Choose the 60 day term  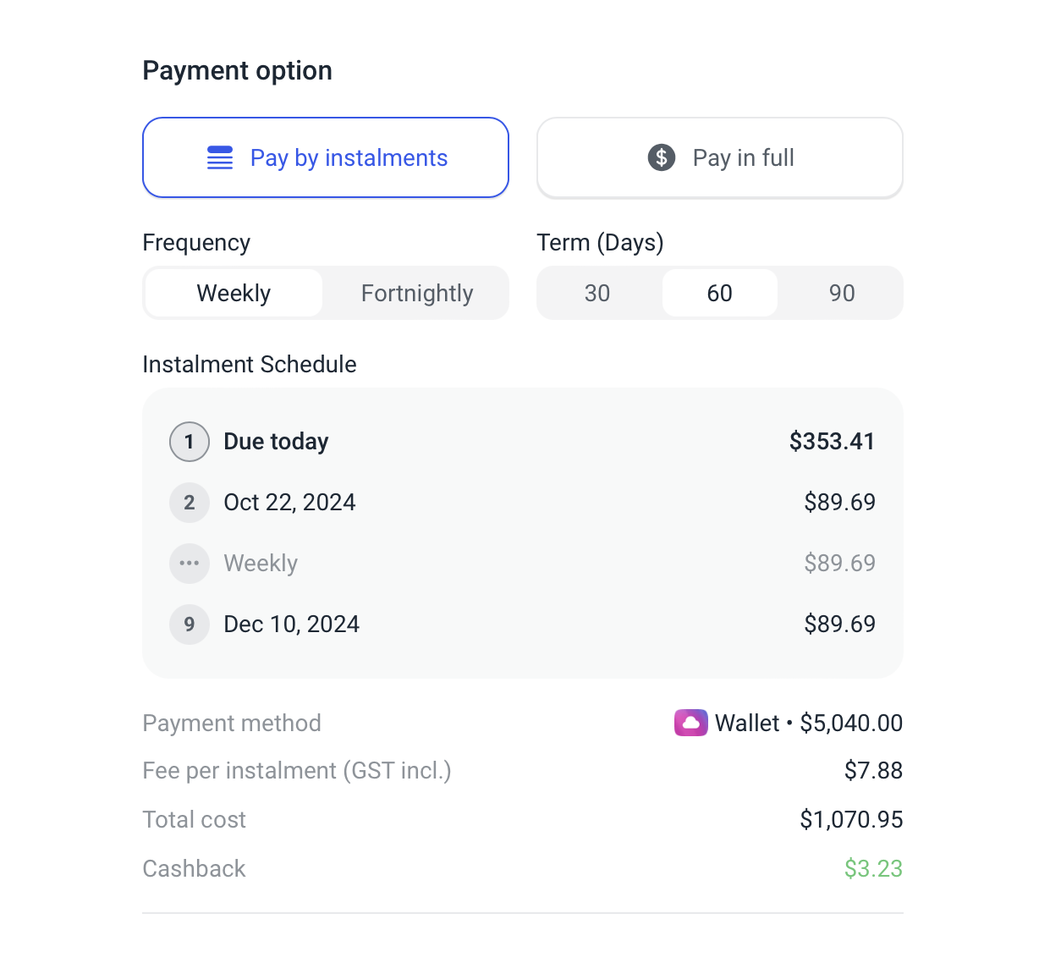coord(720,293)
